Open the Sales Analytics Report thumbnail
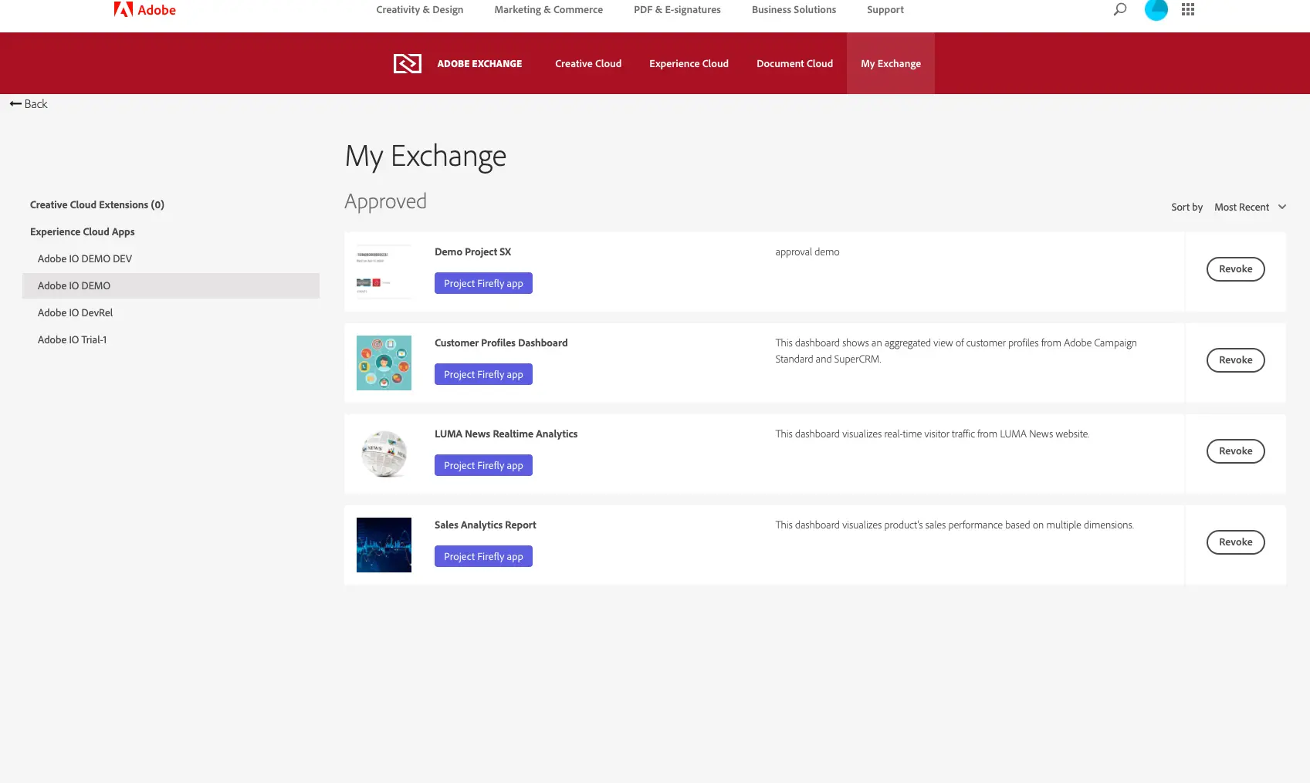 coord(384,545)
